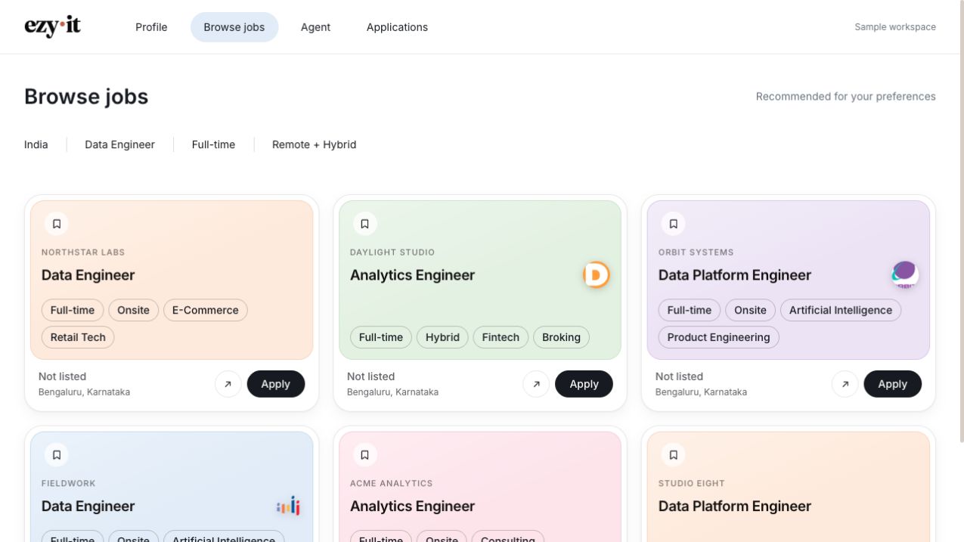964x542 pixels.
Task: Open the Profile tab
Action: tap(151, 27)
